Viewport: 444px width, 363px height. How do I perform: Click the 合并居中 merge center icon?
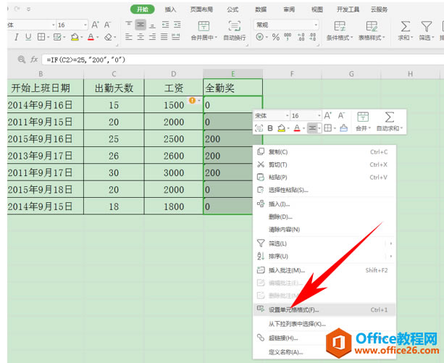(204, 26)
